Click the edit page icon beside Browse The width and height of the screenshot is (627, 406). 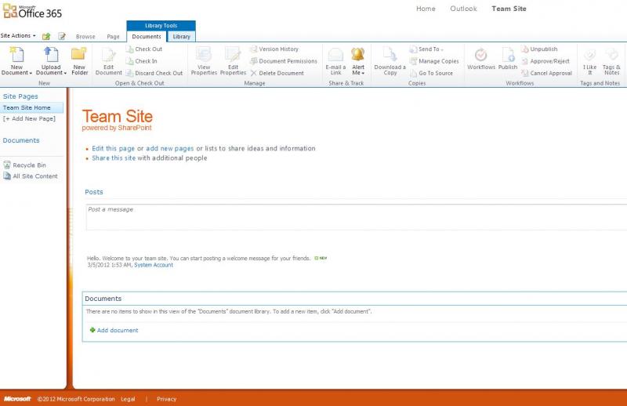point(62,36)
